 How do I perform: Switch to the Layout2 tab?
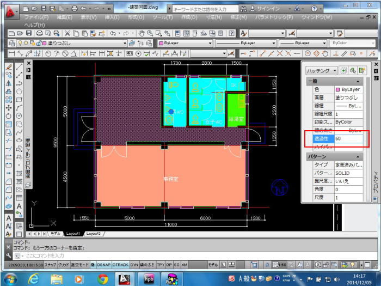coord(94,234)
